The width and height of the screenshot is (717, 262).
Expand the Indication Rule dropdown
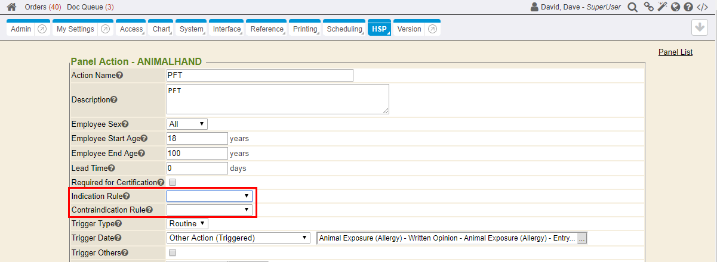209,196
